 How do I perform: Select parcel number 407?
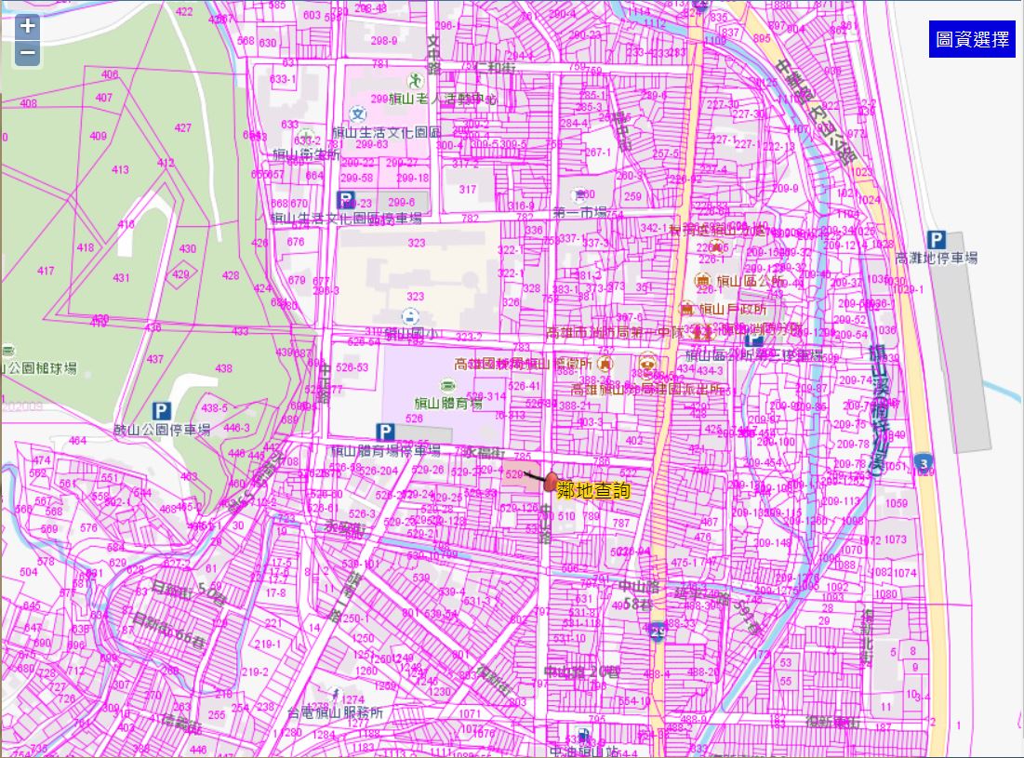(x=104, y=98)
